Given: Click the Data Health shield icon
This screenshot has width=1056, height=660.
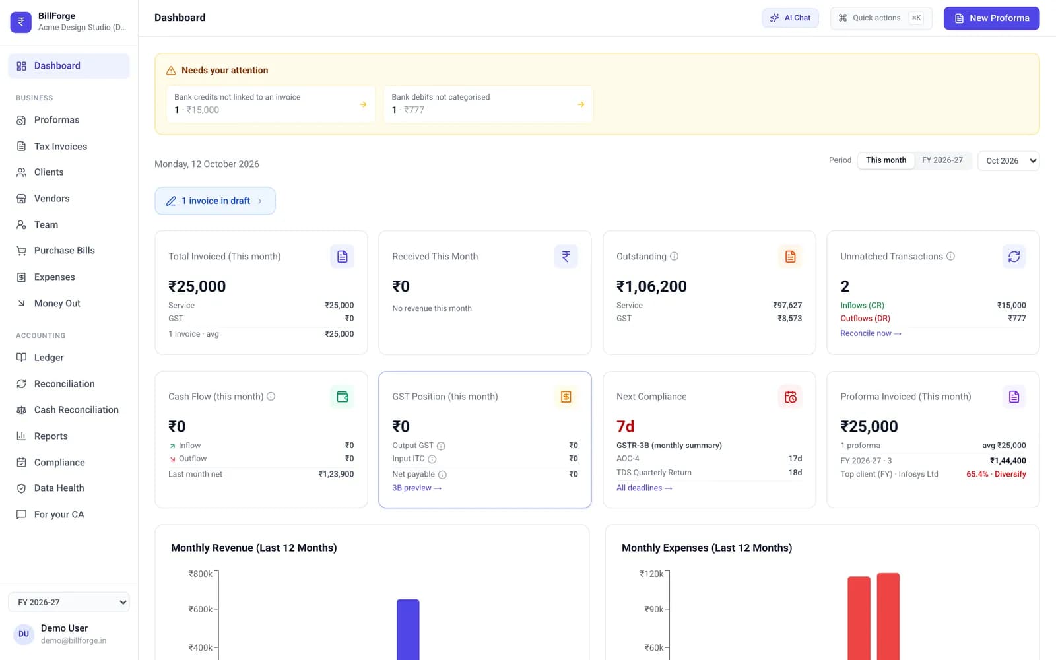Looking at the screenshot, I should click(21, 488).
